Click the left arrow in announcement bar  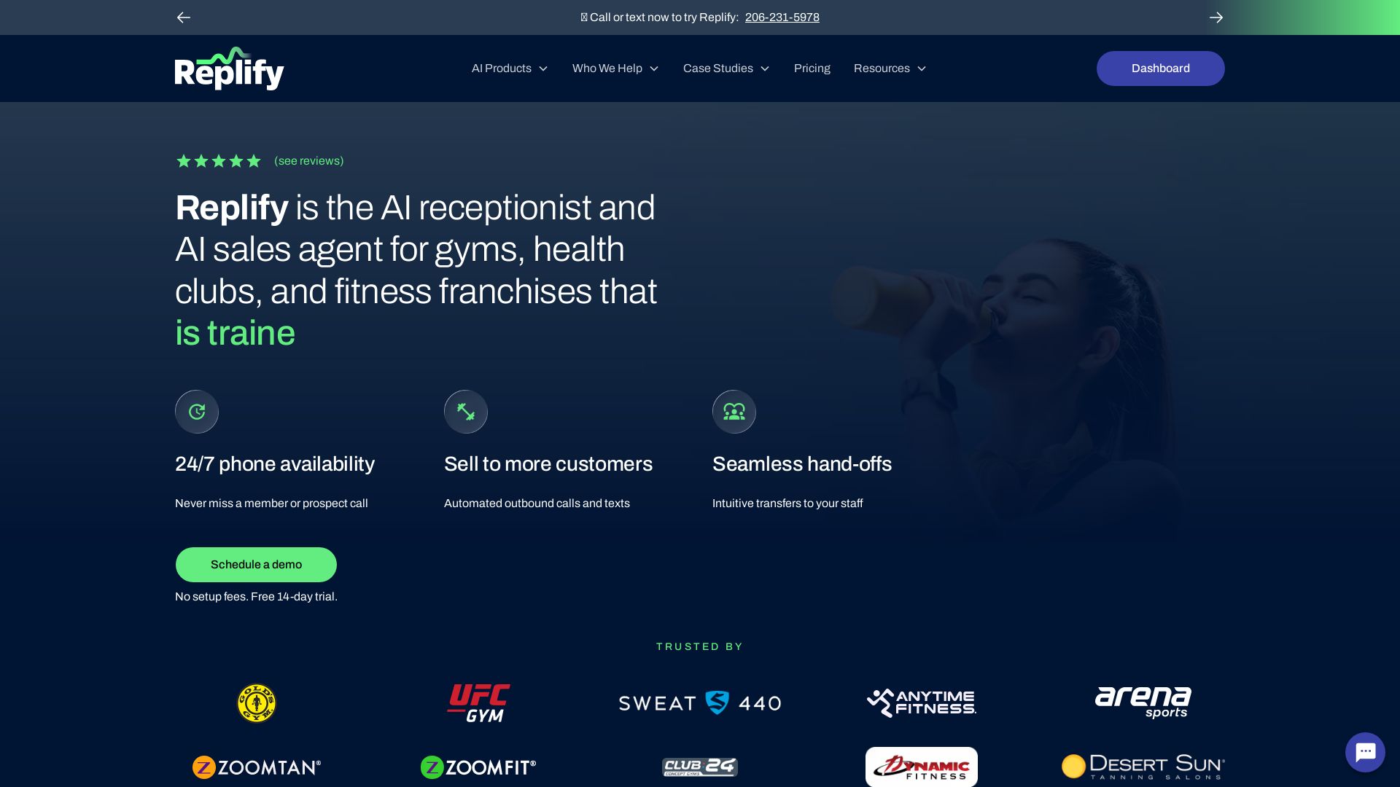pyautogui.click(x=184, y=17)
